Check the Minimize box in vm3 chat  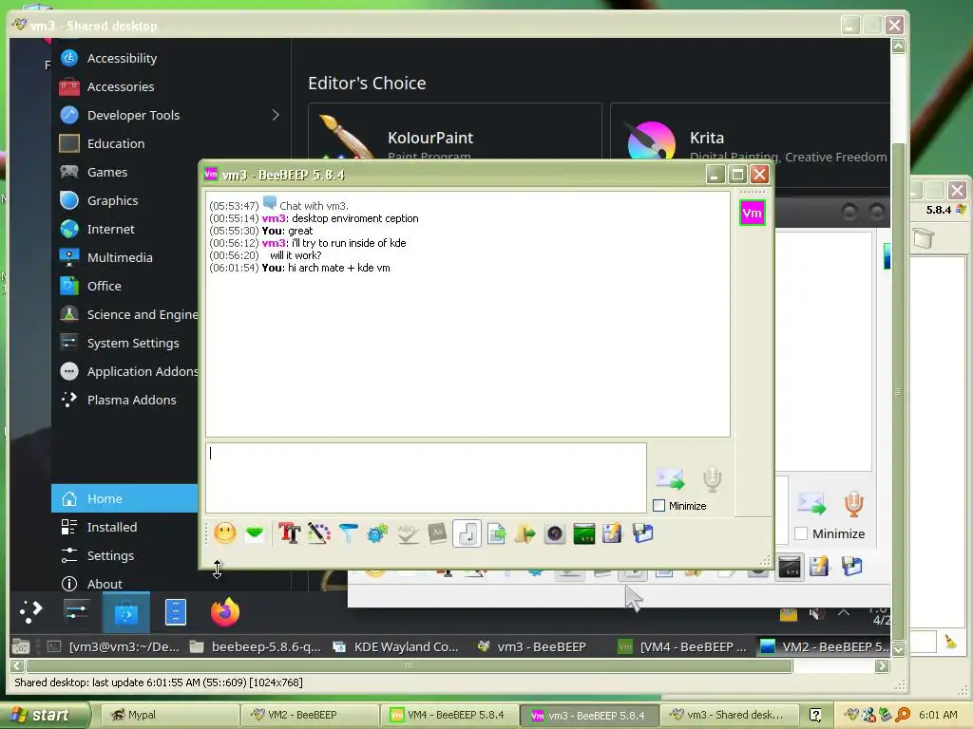(x=659, y=506)
